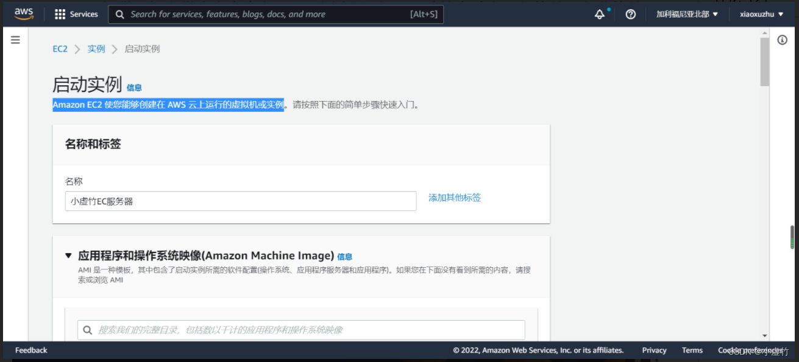Open notifications bell icon

[600, 14]
